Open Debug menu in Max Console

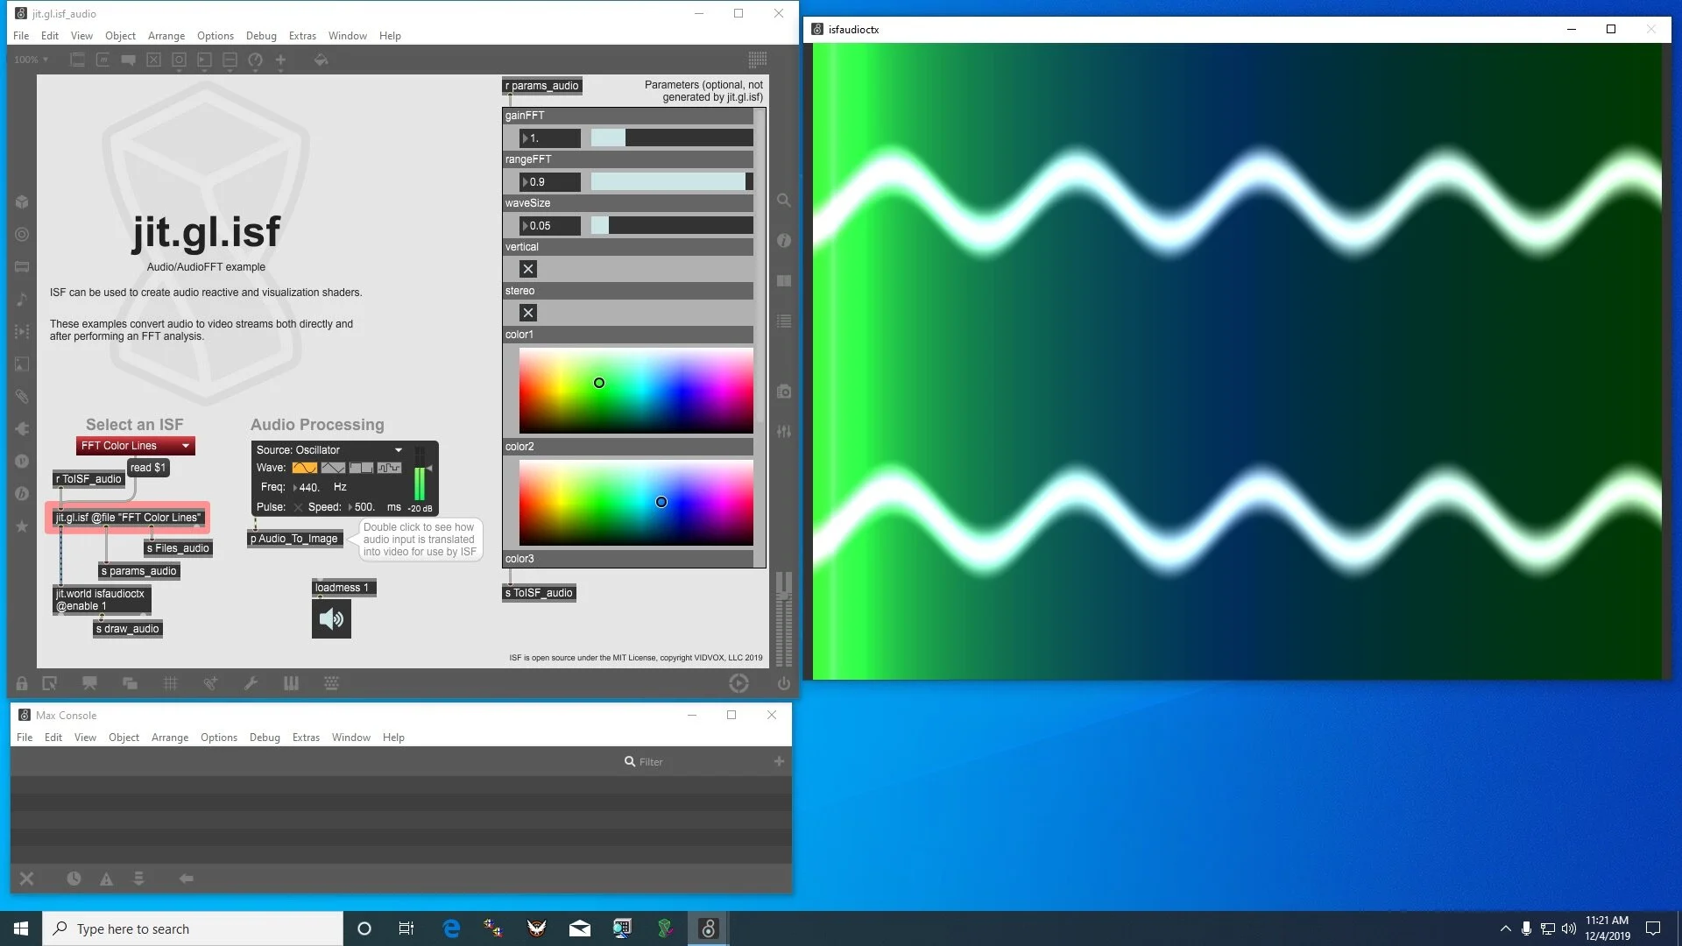[x=265, y=738]
